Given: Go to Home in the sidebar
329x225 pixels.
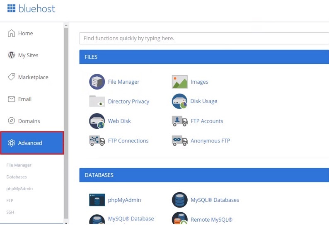Looking at the screenshot, I should click(25, 34).
